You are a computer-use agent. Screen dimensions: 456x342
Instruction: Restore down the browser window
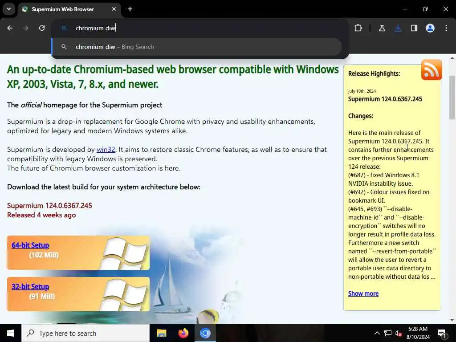click(425, 9)
